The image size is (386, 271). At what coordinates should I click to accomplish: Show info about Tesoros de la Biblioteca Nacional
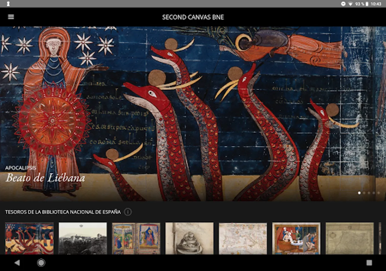pos(128,212)
